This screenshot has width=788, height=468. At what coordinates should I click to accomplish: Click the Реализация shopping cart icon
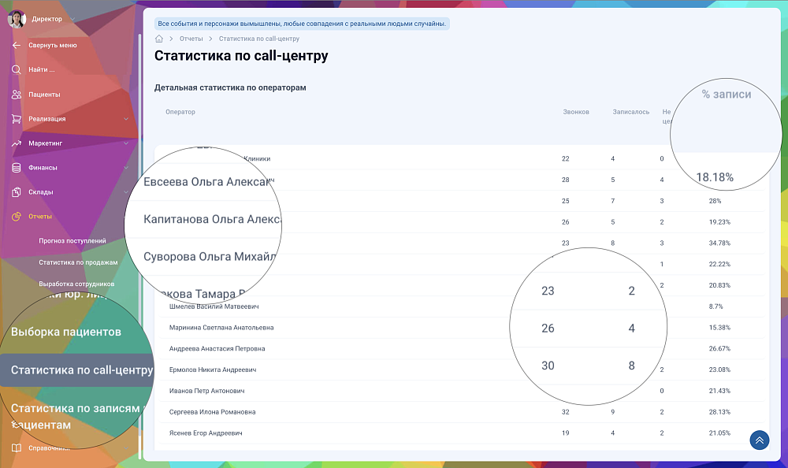pyautogui.click(x=17, y=119)
